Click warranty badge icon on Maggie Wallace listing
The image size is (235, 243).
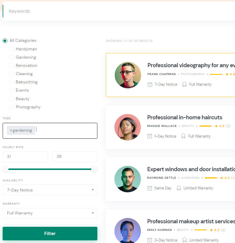click(184, 136)
